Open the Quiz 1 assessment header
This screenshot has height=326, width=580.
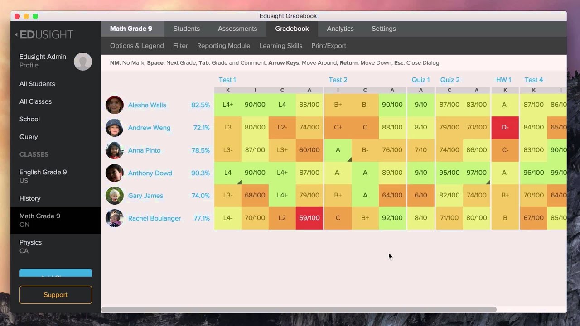coord(420,80)
